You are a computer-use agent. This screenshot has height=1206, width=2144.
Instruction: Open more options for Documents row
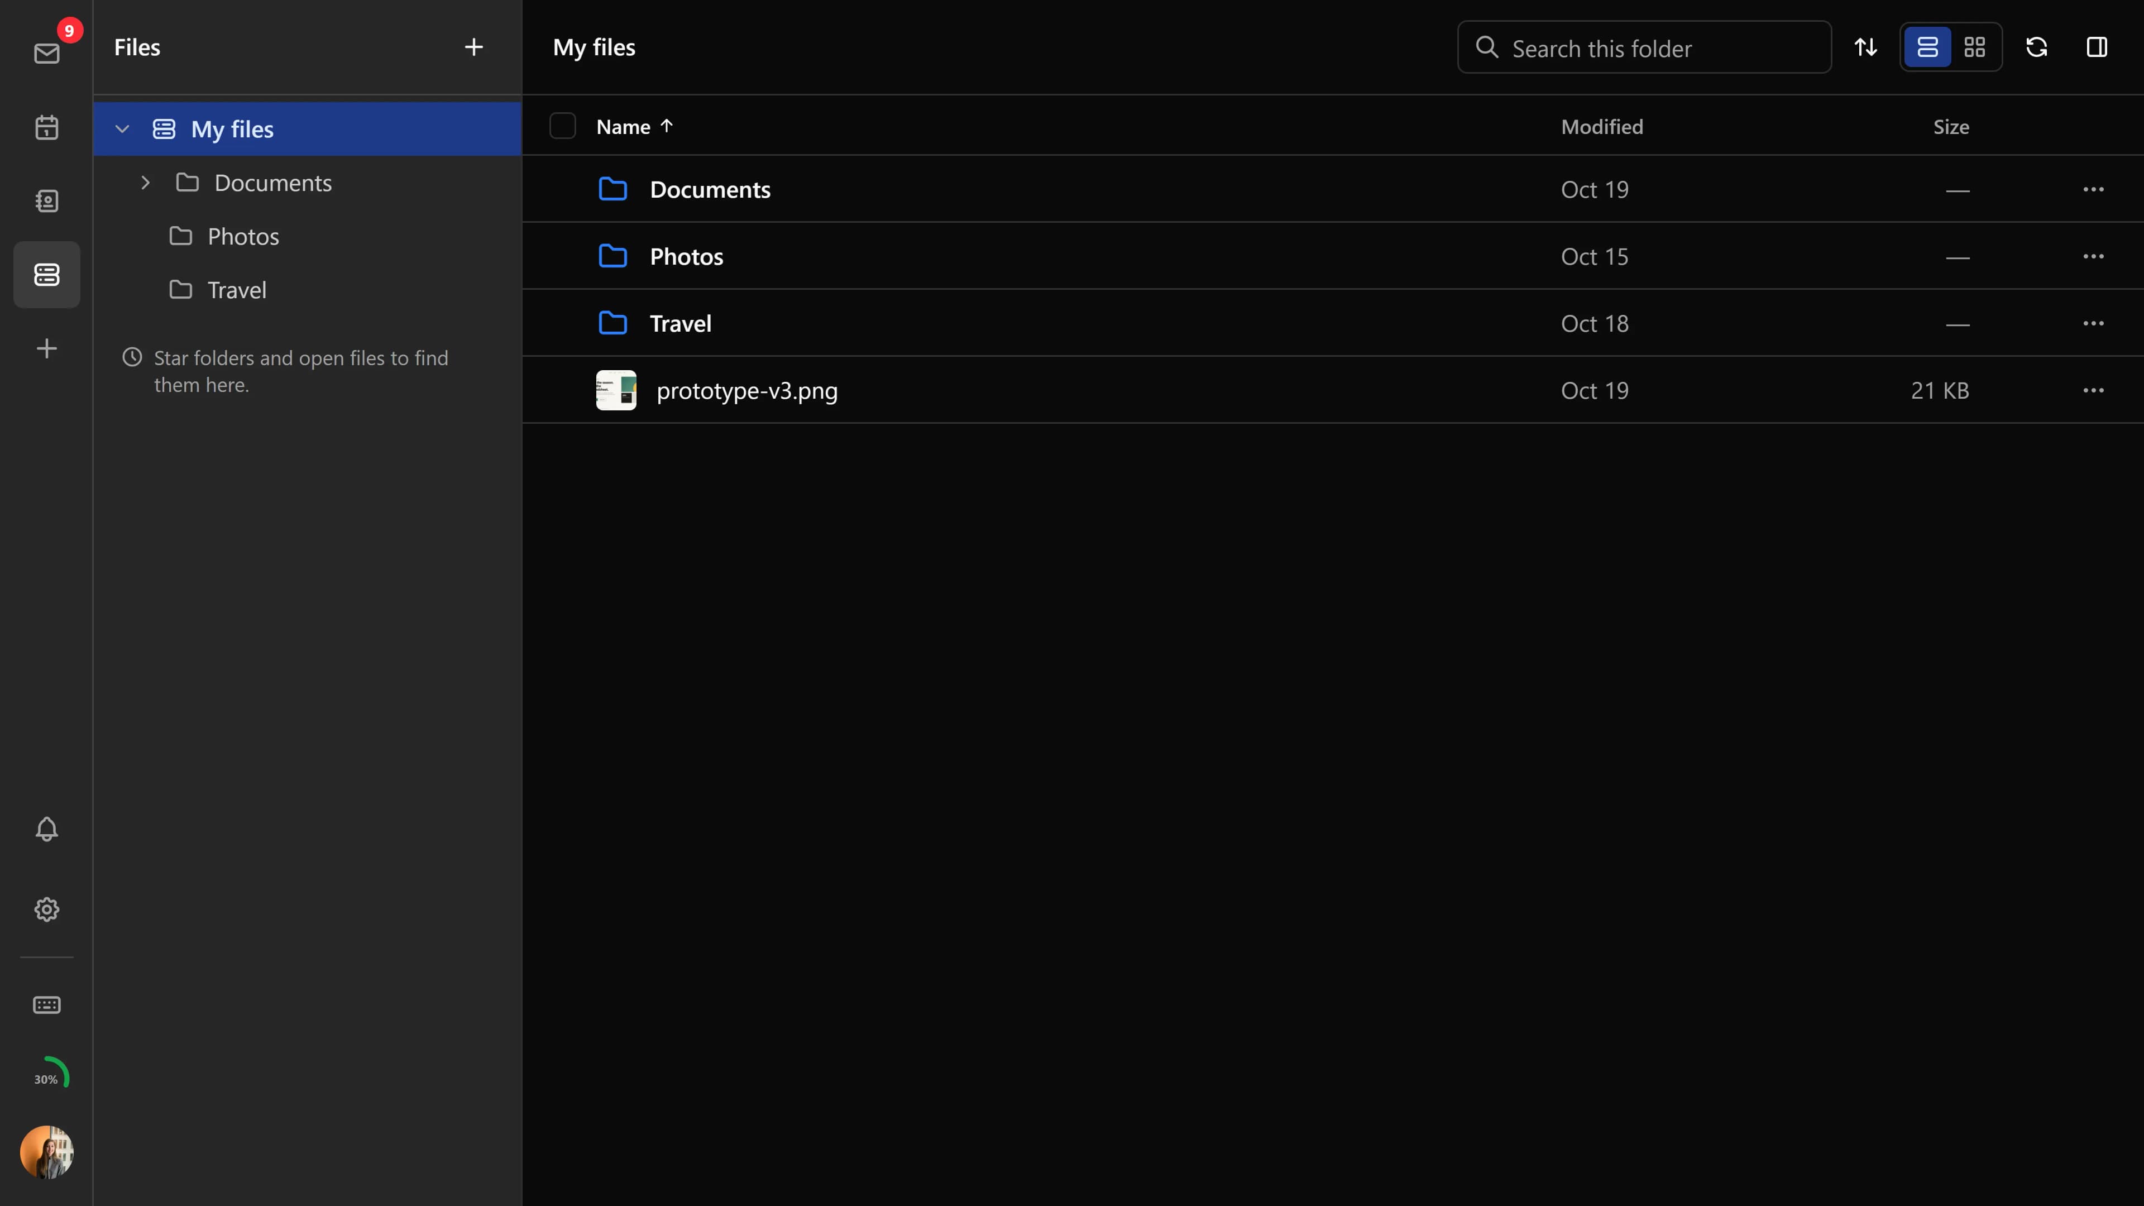tap(2093, 190)
